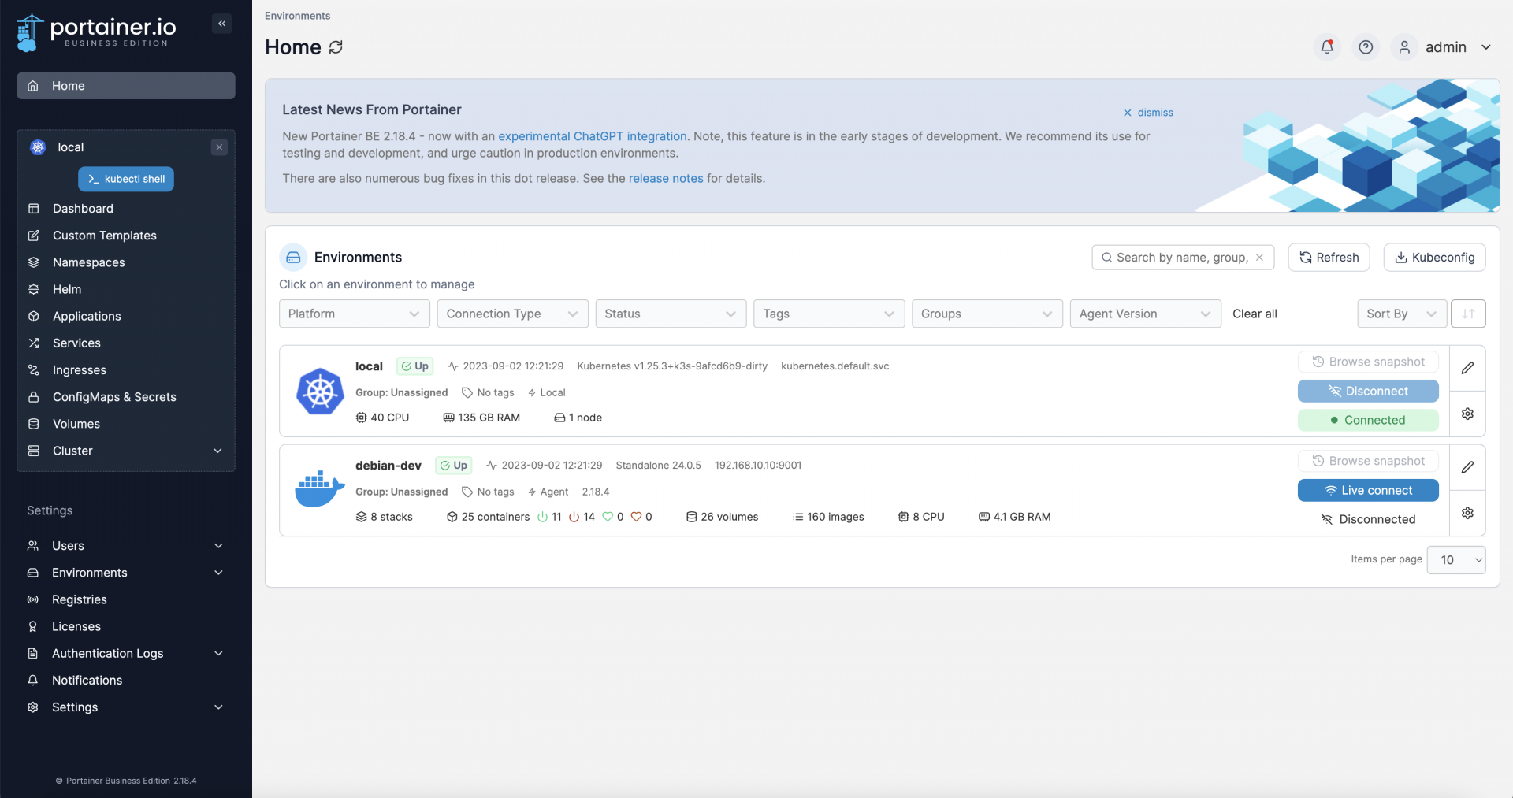Screen dimensions: 1513x798
Task: Toggle the sort order direction button
Action: pos(1468,314)
